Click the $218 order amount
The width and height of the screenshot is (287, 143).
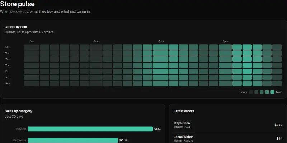pyautogui.click(x=278, y=125)
